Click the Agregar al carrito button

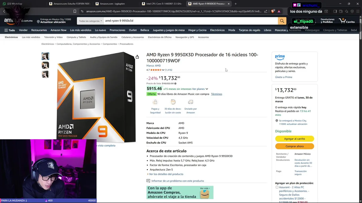(x=294, y=139)
